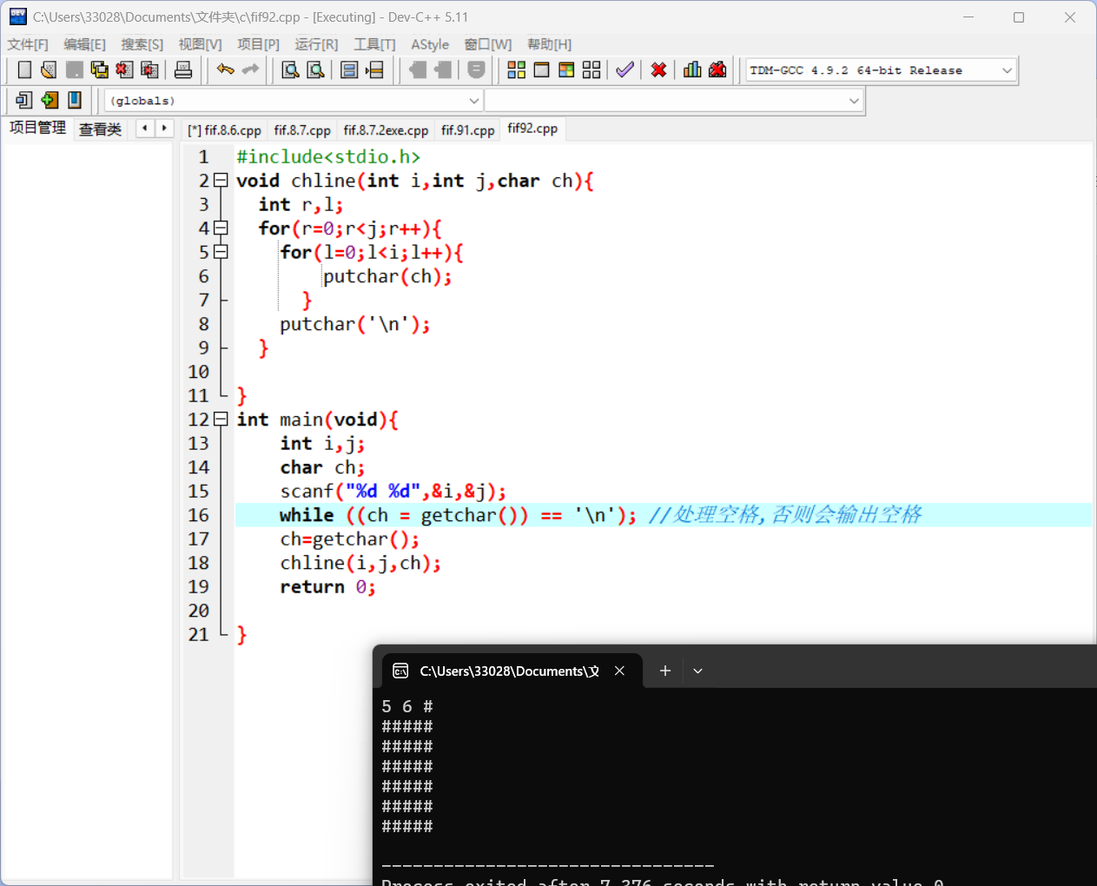Click the #include<stdio.h> line
Image resolution: width=1097 pixels, height=886 pixels.
click(328, 156)
